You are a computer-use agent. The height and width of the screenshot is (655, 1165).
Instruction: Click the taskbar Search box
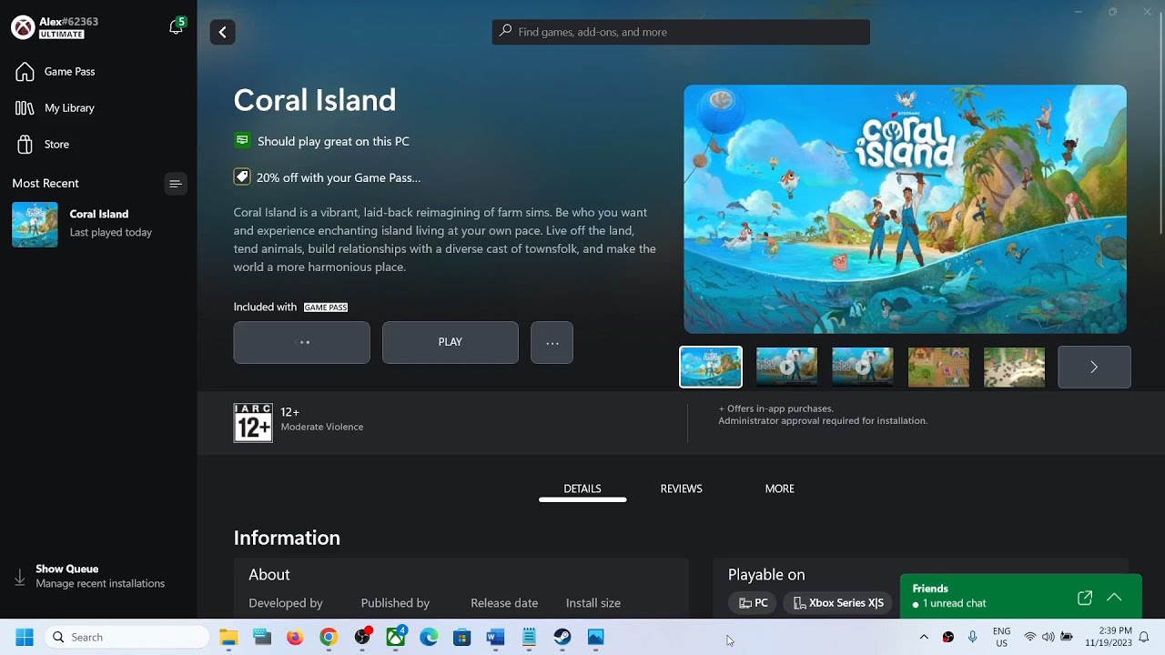(x=127, y=637)
